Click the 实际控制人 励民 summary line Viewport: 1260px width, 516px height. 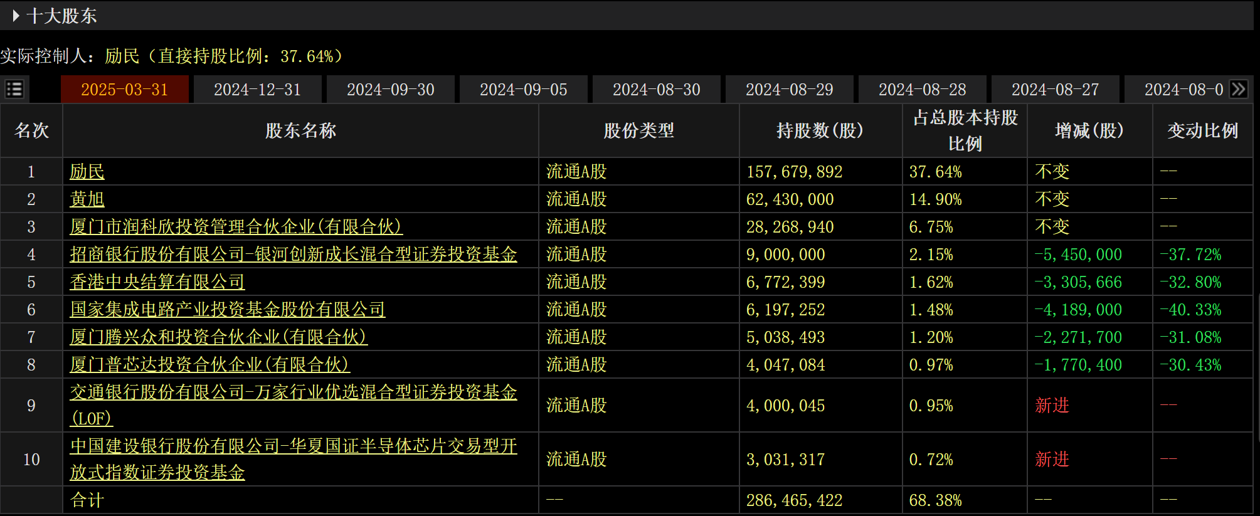(172, 56)
